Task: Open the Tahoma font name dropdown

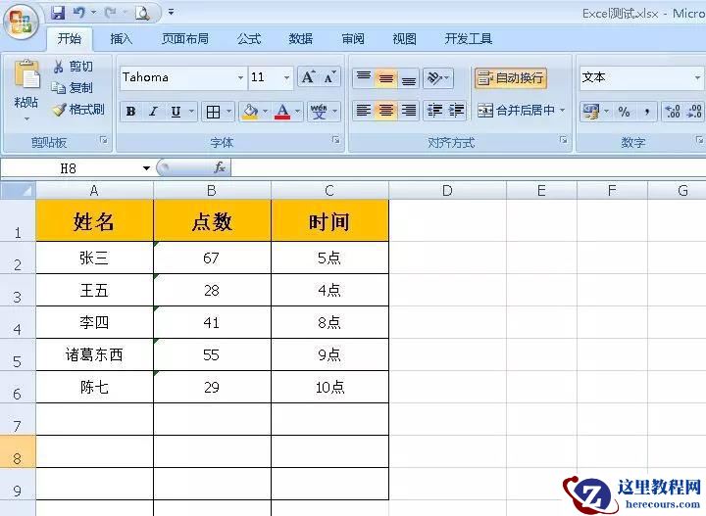Action: pyautogui.click(x=241, y=77)
